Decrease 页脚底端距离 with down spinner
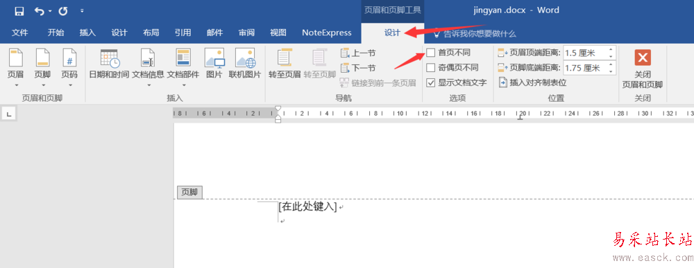This screenshot has width=694, height=268. pos(611,71)
